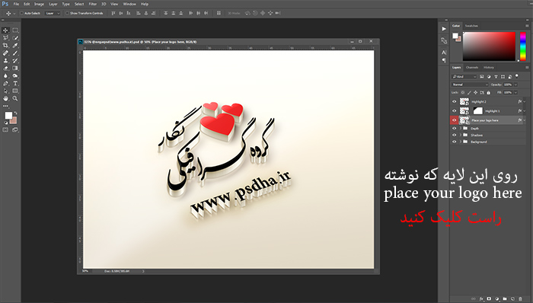Enable Show Transform Controls checkbox
533x303 pixels.
coord(67,13)
